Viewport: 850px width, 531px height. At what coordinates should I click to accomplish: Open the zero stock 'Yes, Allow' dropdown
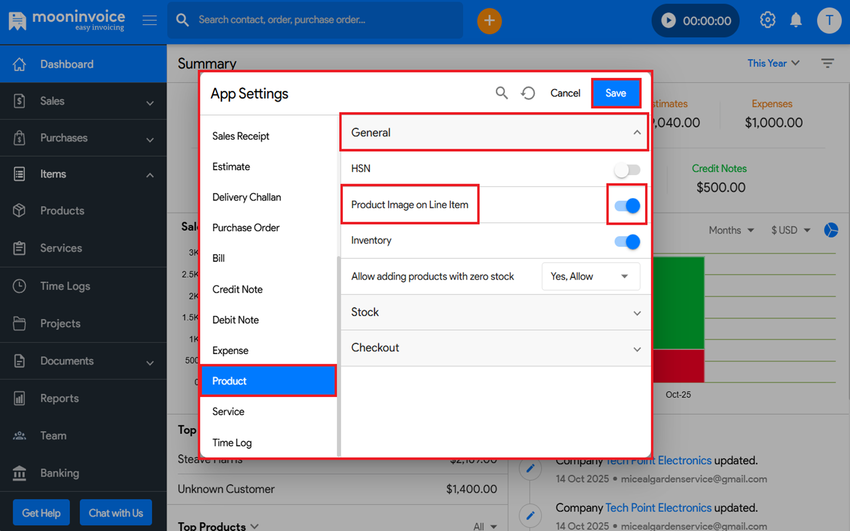coord(590,277)
